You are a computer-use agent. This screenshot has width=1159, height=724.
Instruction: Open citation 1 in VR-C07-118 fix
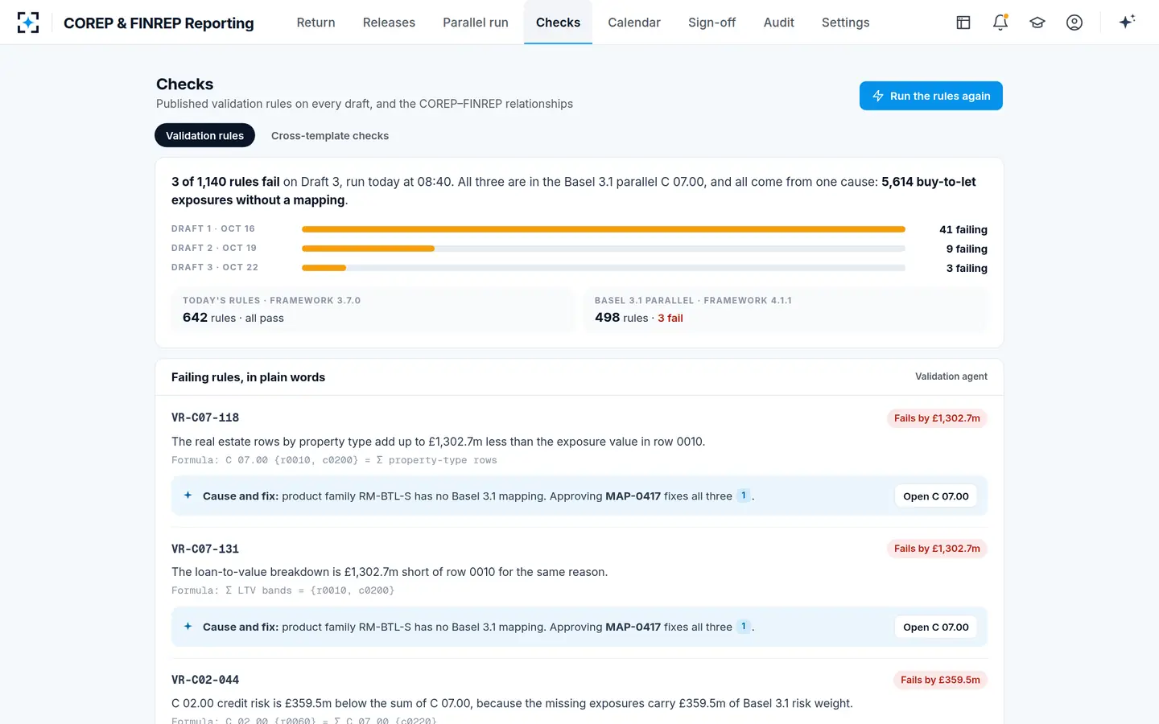point(744,496)
